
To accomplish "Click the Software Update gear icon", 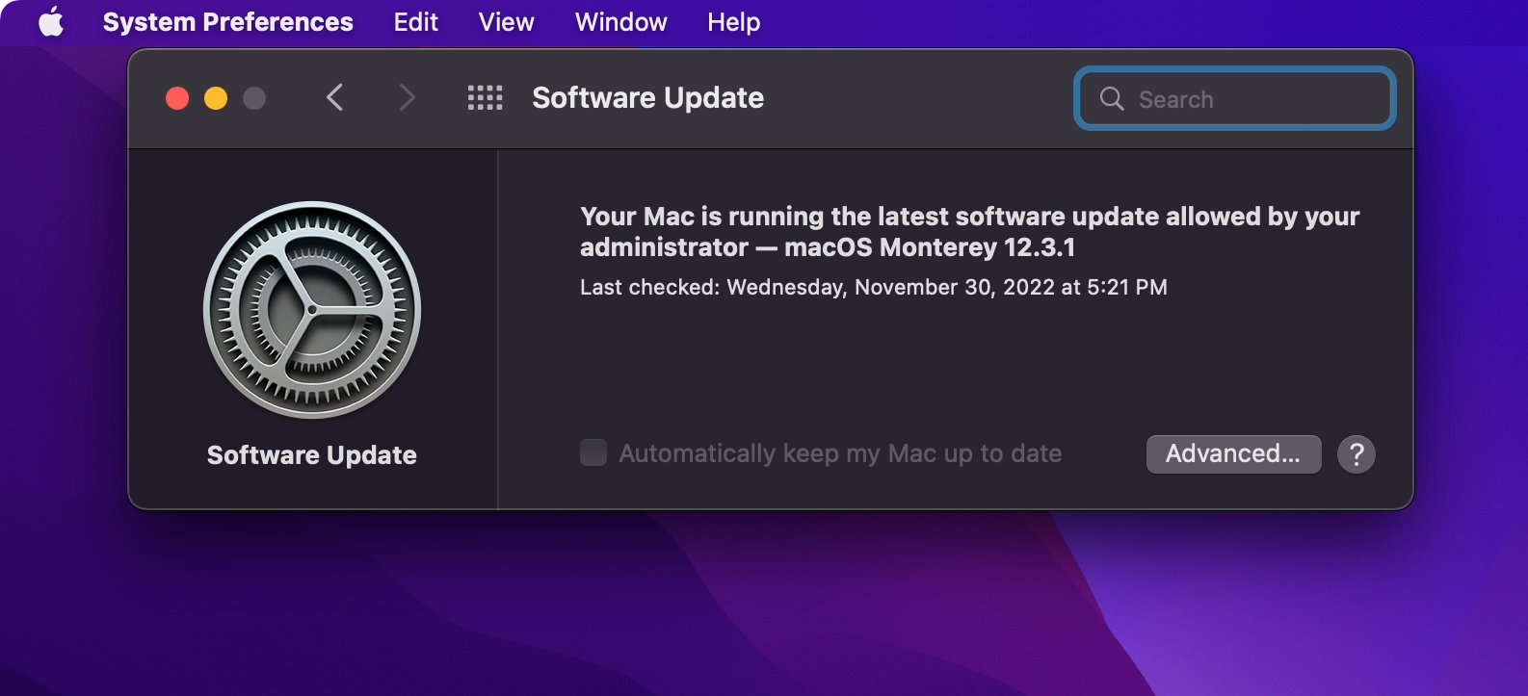I will point(312,310).
